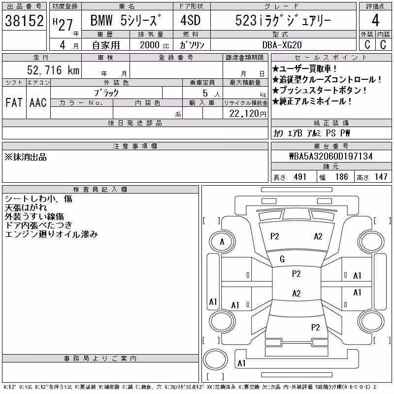The width and height of the screenshot is (394, 394).
Task: Select the equipment line カワ エアB アルミ PS PW
Action: [x=311, y=133]
